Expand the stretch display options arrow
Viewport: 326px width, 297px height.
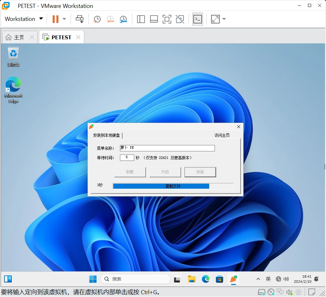(x=224, y=19)
